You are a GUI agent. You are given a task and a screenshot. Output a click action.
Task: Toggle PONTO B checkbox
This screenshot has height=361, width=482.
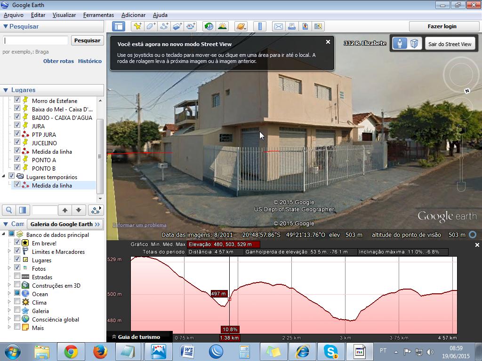pos(17,168)
